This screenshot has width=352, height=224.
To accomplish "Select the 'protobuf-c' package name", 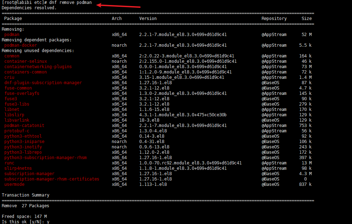I will point(17,131).
